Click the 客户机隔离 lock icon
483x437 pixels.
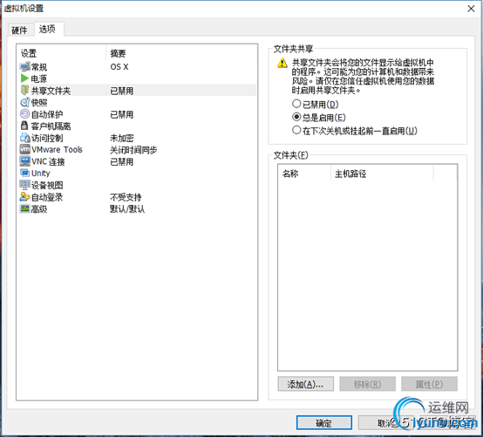[24, 126]
